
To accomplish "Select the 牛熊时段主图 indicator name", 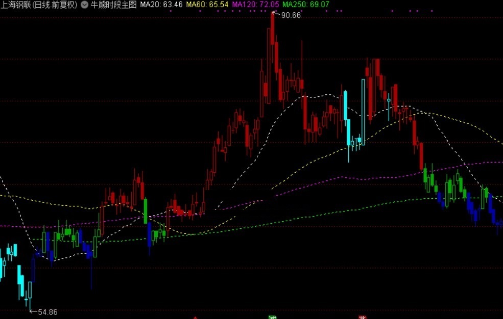I will tap(113, 5).
